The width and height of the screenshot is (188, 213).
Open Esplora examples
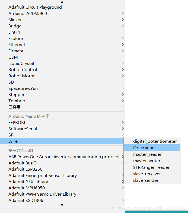click(x=62, y=39)
